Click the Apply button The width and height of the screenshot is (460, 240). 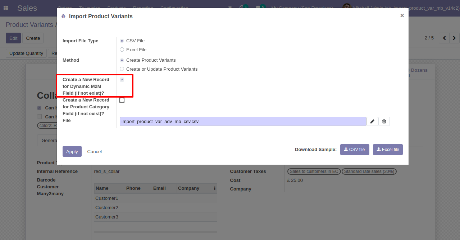[x=72, y=151]
